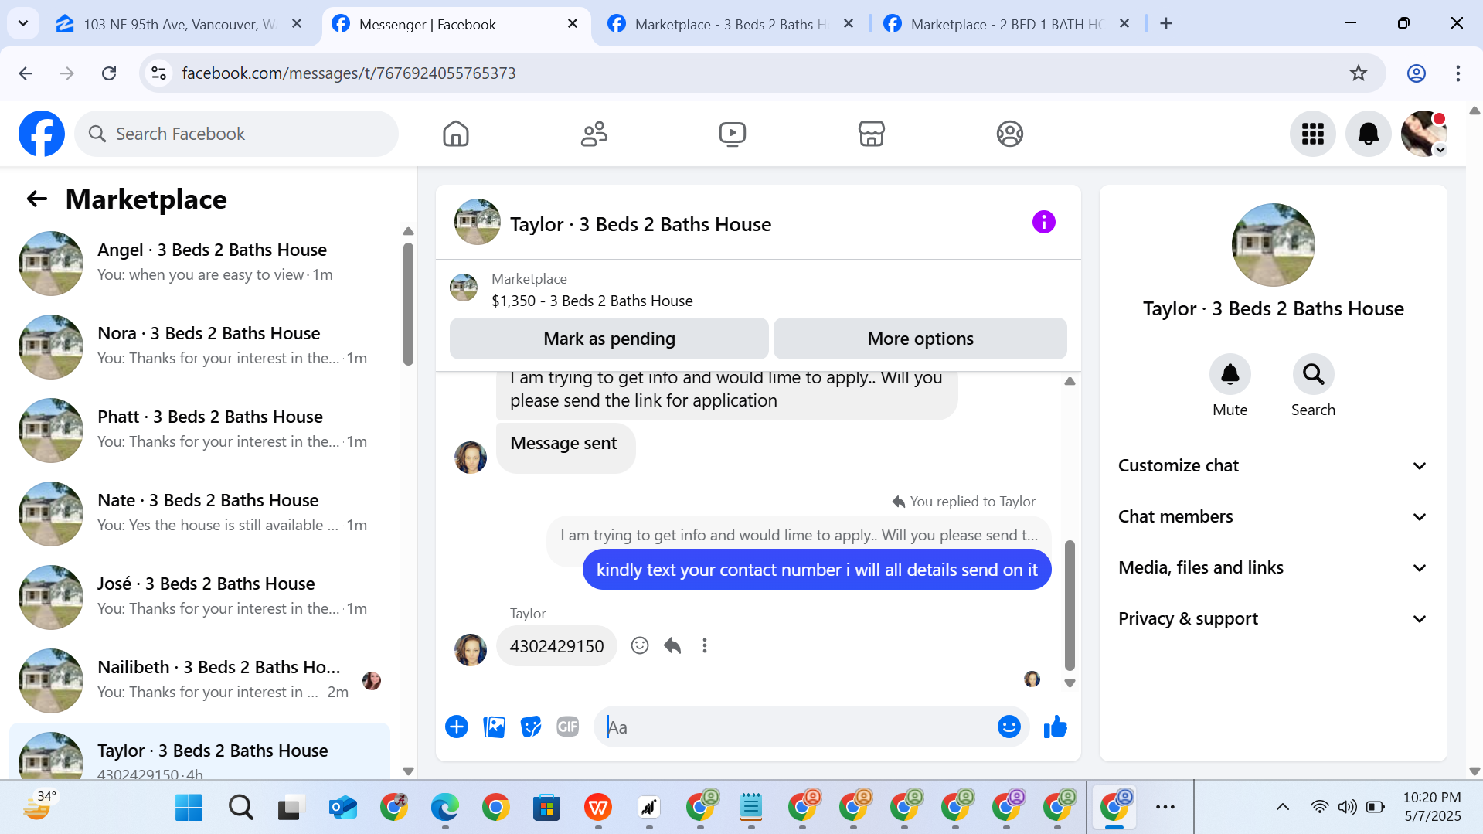This screenshot has width=1483, height=834.
Task: Switch to Marketplace 2 BED 1 BATH tab
Action: pos(1007,25)
